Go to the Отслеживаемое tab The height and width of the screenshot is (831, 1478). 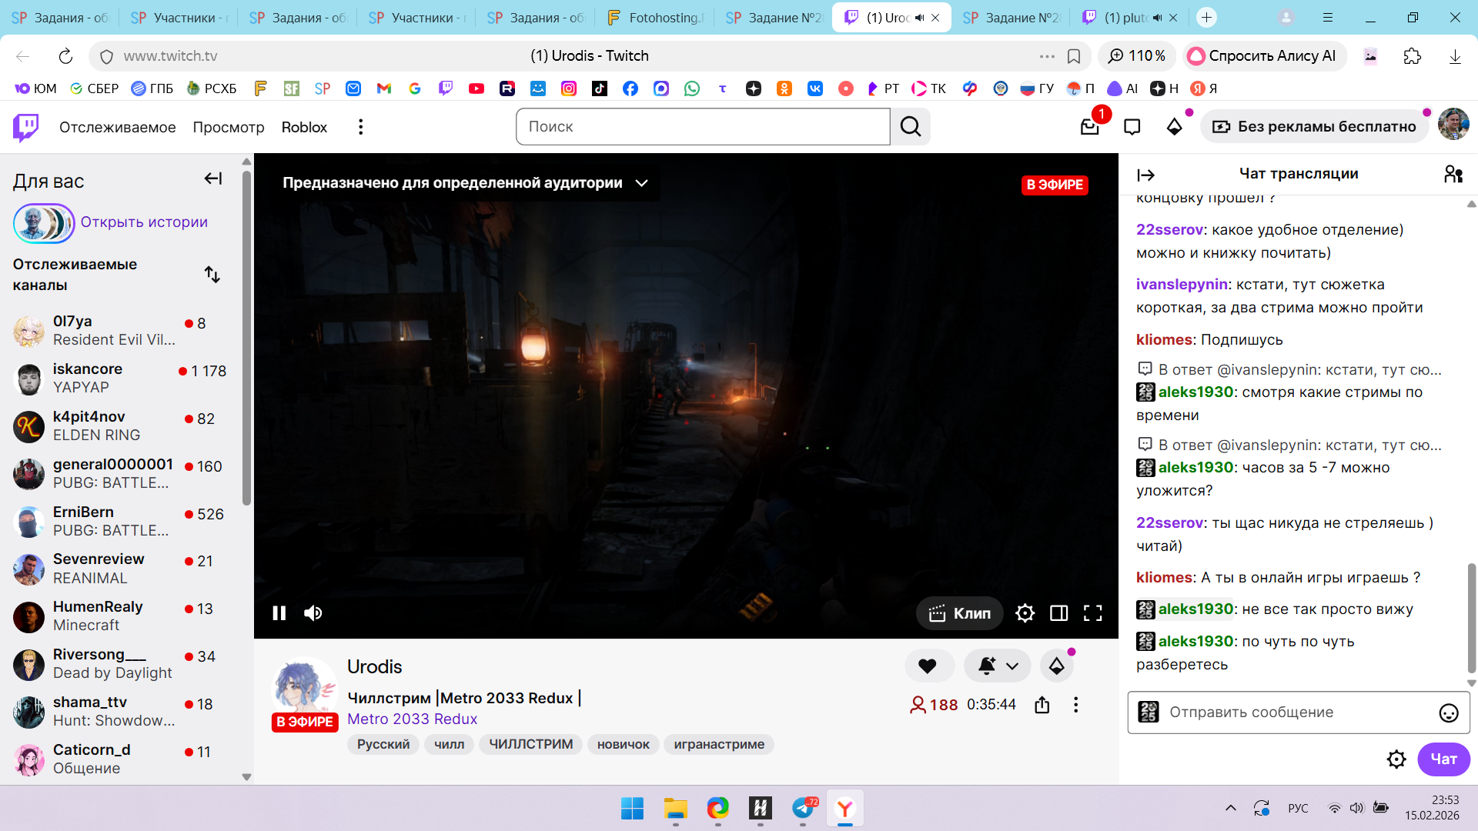117,127
